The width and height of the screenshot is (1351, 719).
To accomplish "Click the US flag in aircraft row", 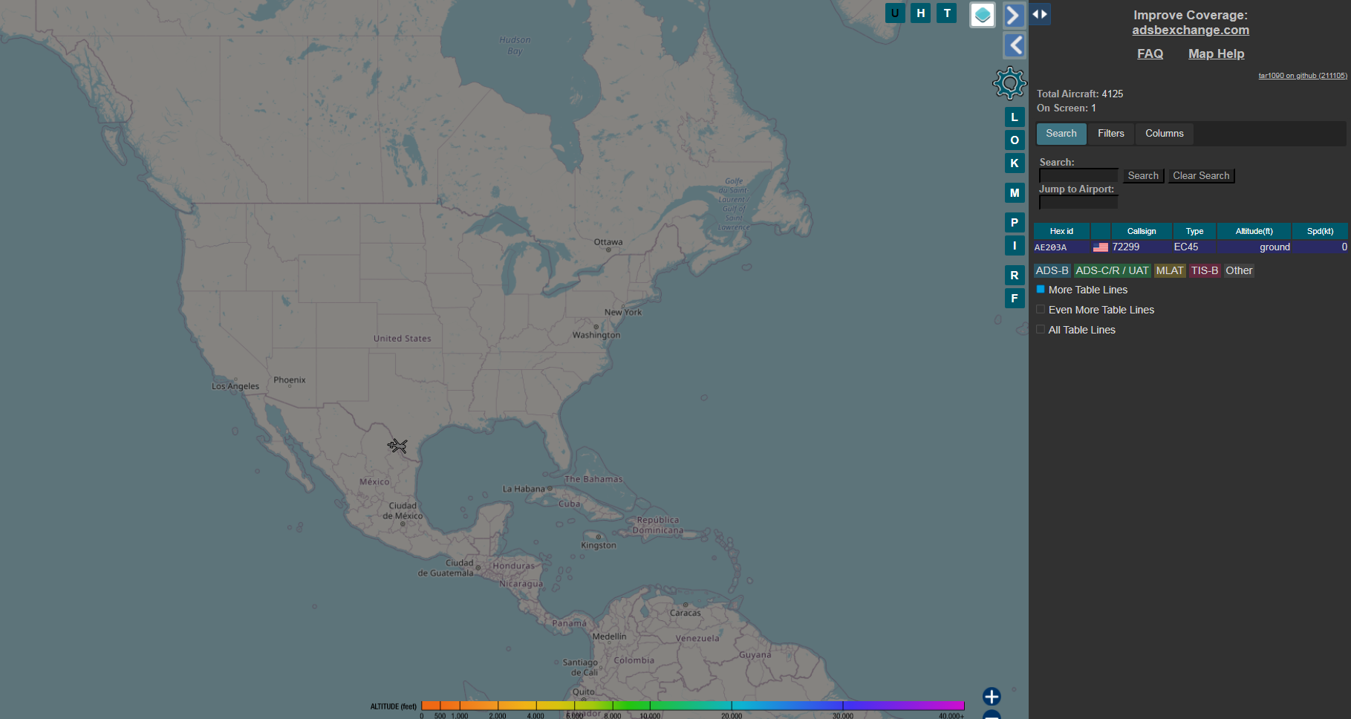I will tap(1101, 247).
